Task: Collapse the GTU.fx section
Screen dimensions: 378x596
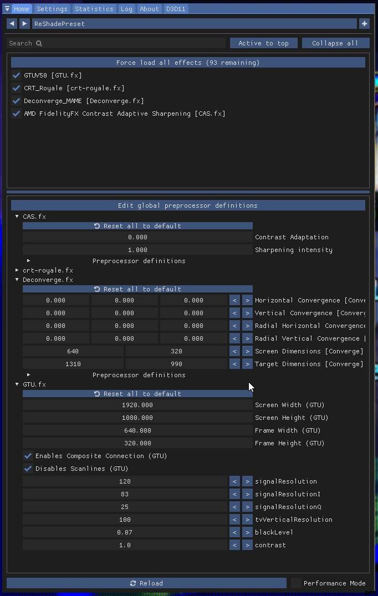Action: tap(17, 384)
